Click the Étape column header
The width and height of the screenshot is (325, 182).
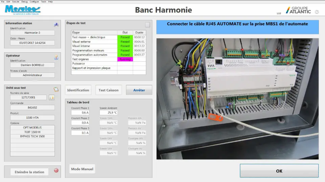click(94, 33)
